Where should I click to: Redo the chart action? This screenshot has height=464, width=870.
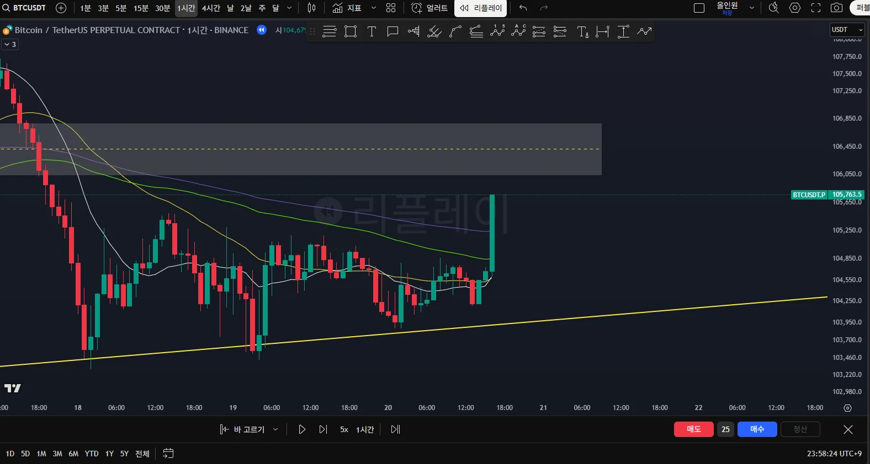pos(544,8)
